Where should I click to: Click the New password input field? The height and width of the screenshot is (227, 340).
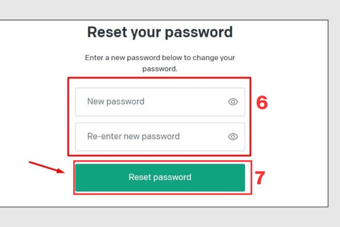151,102
